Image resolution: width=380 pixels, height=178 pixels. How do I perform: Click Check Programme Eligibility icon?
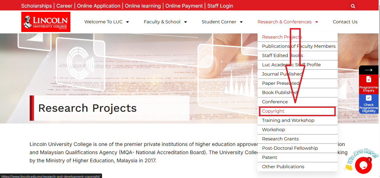pos(369,98)
